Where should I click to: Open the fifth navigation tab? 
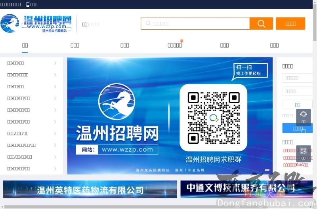pos(224,45)
